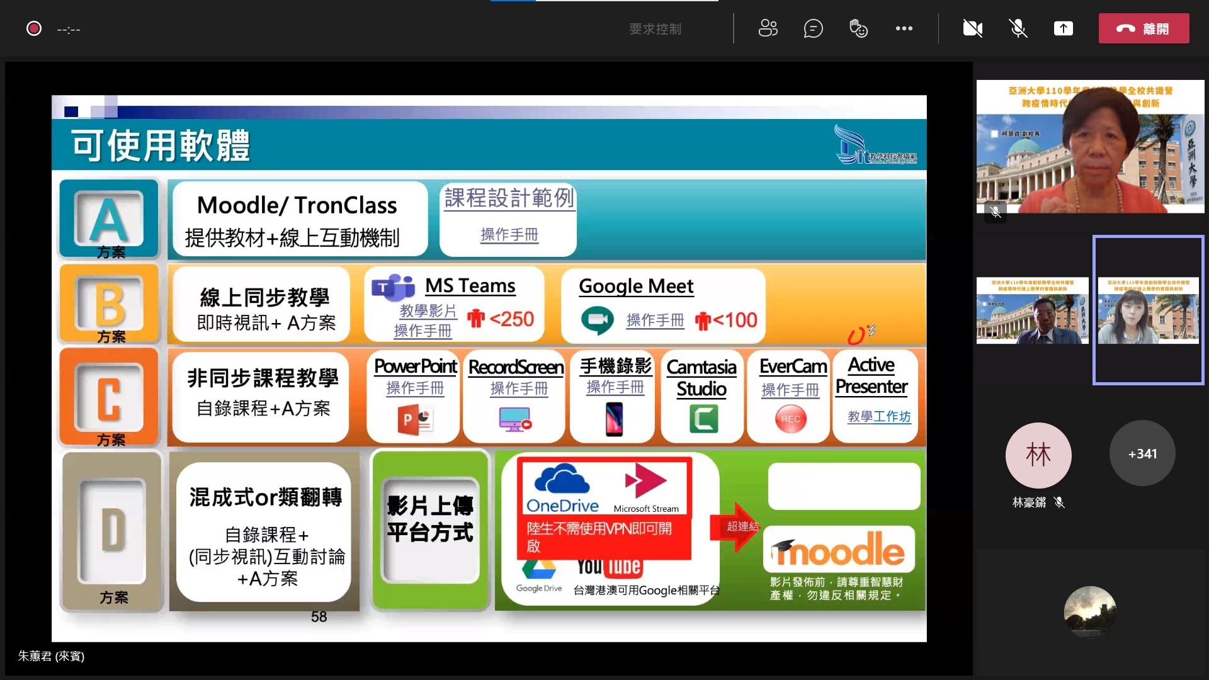Image resolution: width=1209 pixels, height=680 pixels.
Task: Select the male participant video thumbnail
Action: [x=1032, y=310]
